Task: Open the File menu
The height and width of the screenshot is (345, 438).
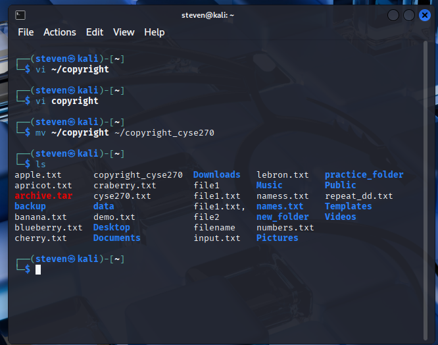Action: point(26,32)
